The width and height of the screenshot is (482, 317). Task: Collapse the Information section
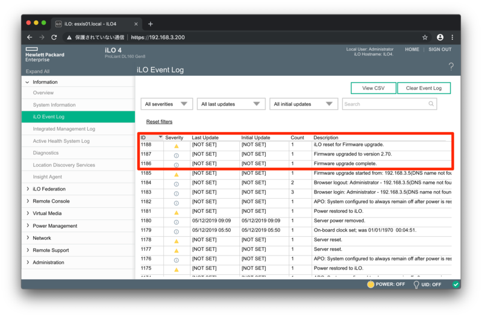coord(27,82)
